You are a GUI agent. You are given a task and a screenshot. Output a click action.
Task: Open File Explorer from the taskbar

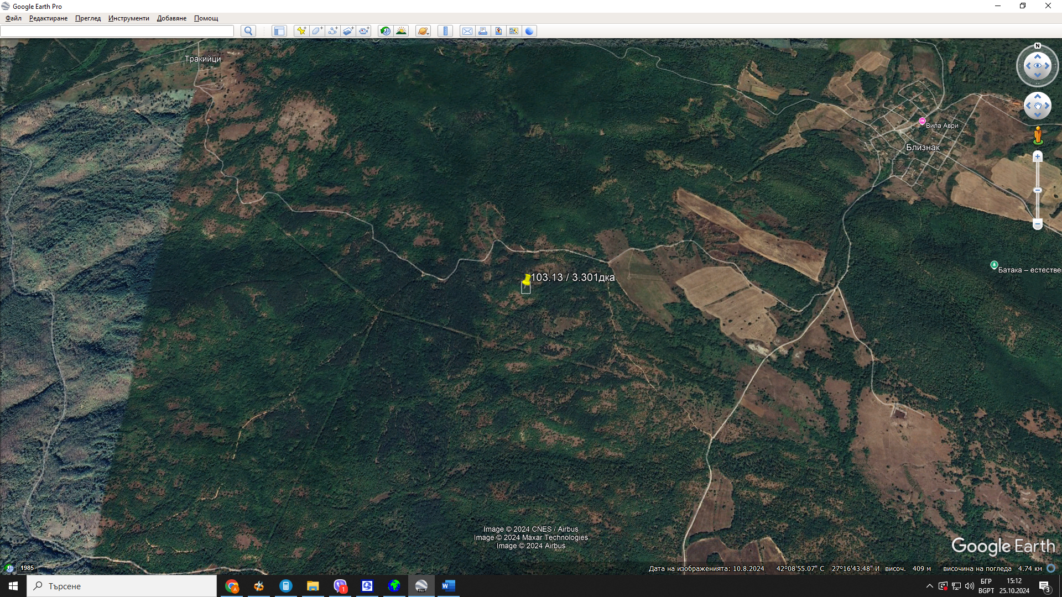[x=313, y=586]
